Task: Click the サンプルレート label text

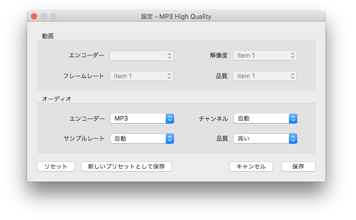Action: pyautogui.click(x=84, y=139)
